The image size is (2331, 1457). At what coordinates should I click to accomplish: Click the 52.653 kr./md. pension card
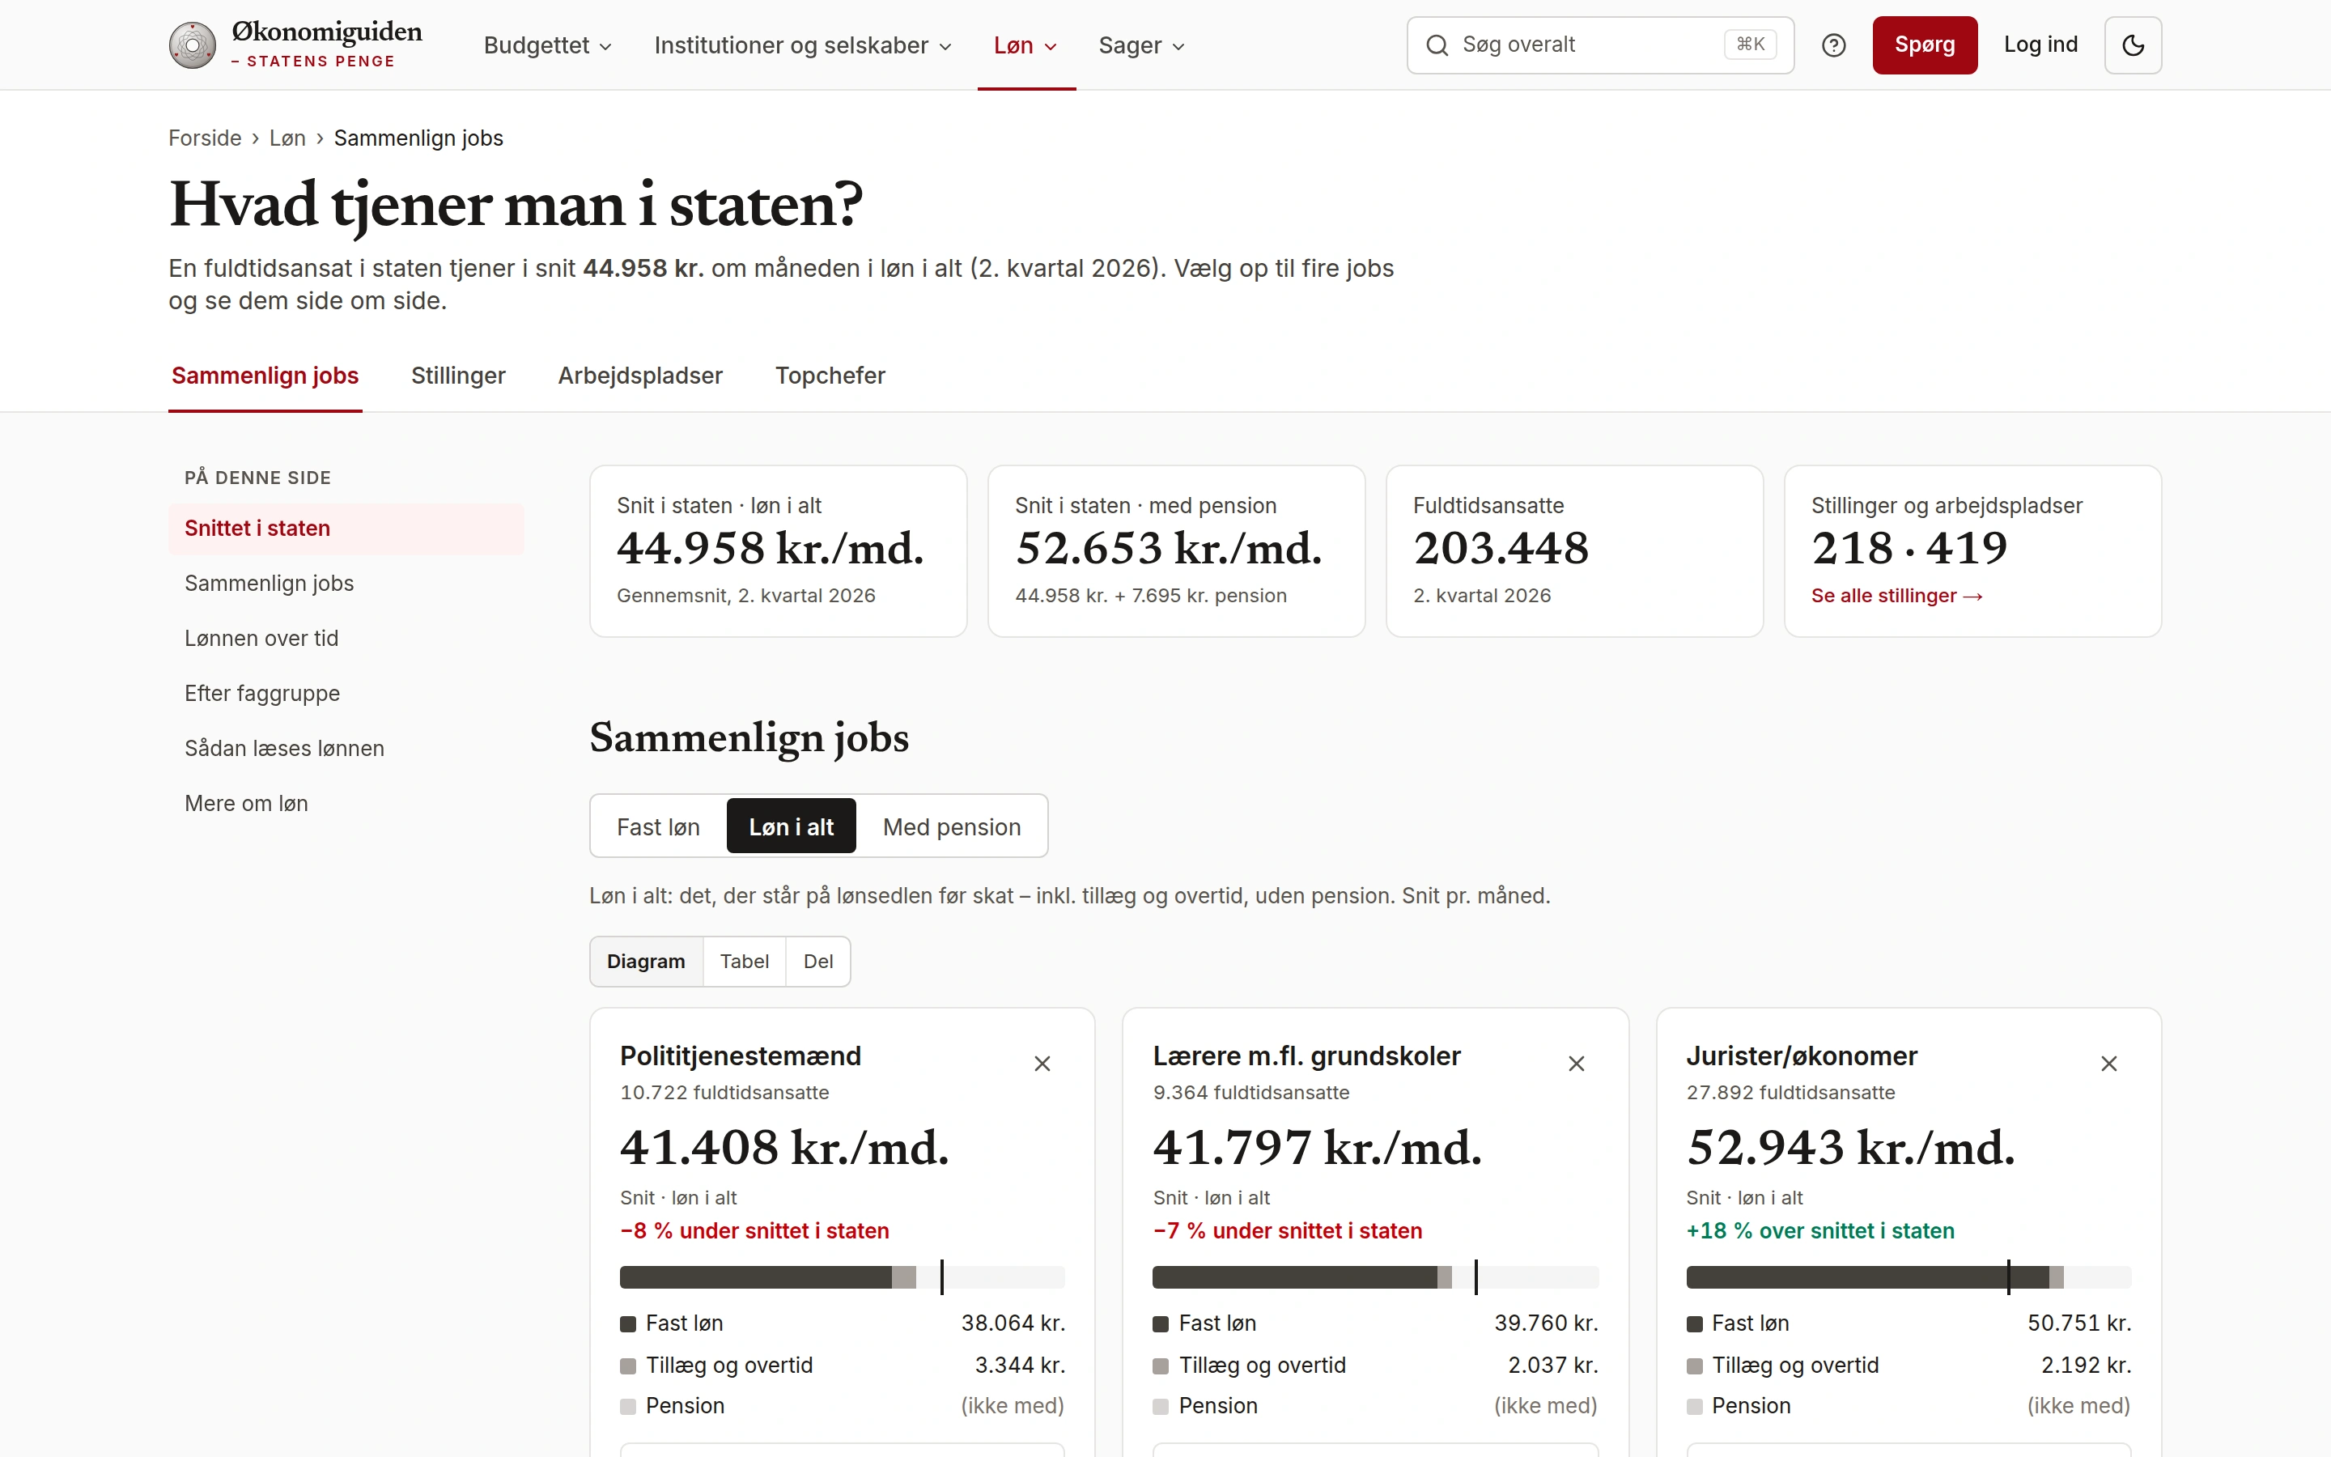pos(1176,551)
